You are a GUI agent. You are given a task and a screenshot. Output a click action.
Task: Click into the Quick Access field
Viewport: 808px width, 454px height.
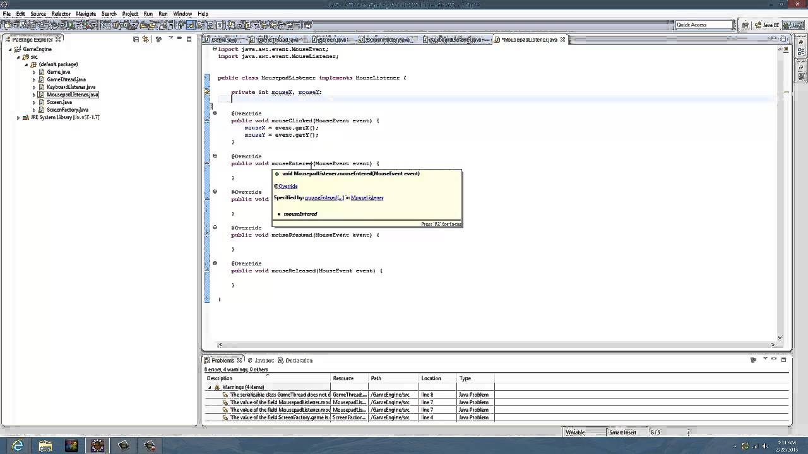(704, 25)
